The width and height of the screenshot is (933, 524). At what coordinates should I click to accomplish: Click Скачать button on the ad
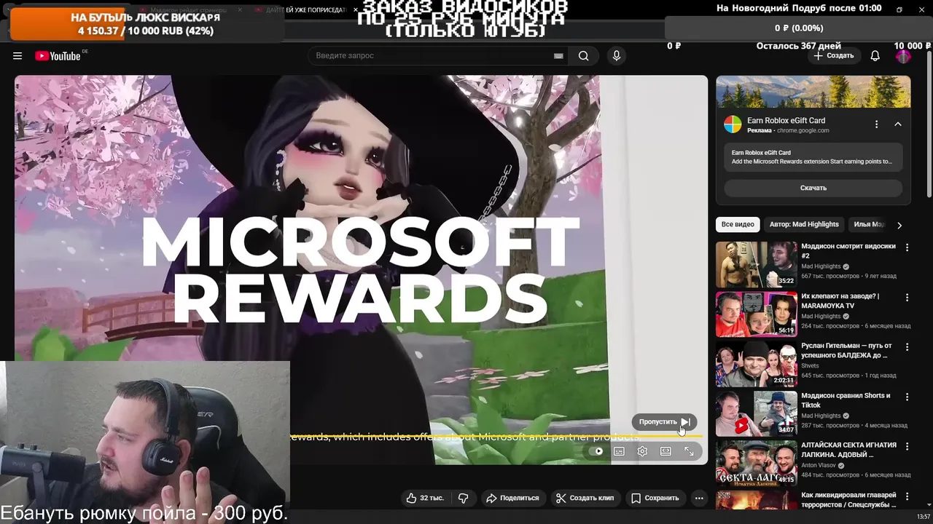click(813, 188)
